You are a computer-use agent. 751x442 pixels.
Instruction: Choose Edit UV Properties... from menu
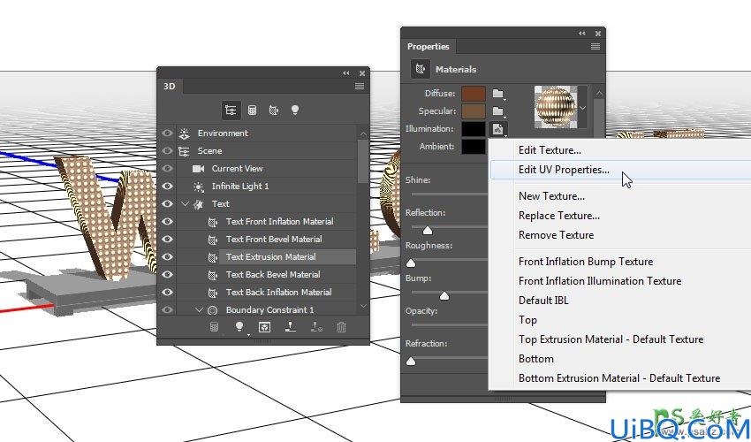pos(564,170)
